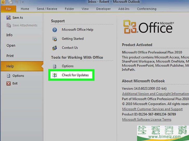Screen dimensions: 189x141
Task: Click the Getting Started icon
Action: pos(55,39)
